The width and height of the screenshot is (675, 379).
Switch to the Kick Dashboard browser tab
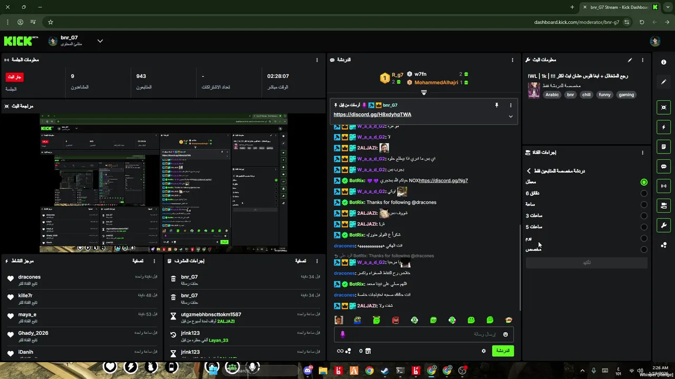(x=621, y=7)
